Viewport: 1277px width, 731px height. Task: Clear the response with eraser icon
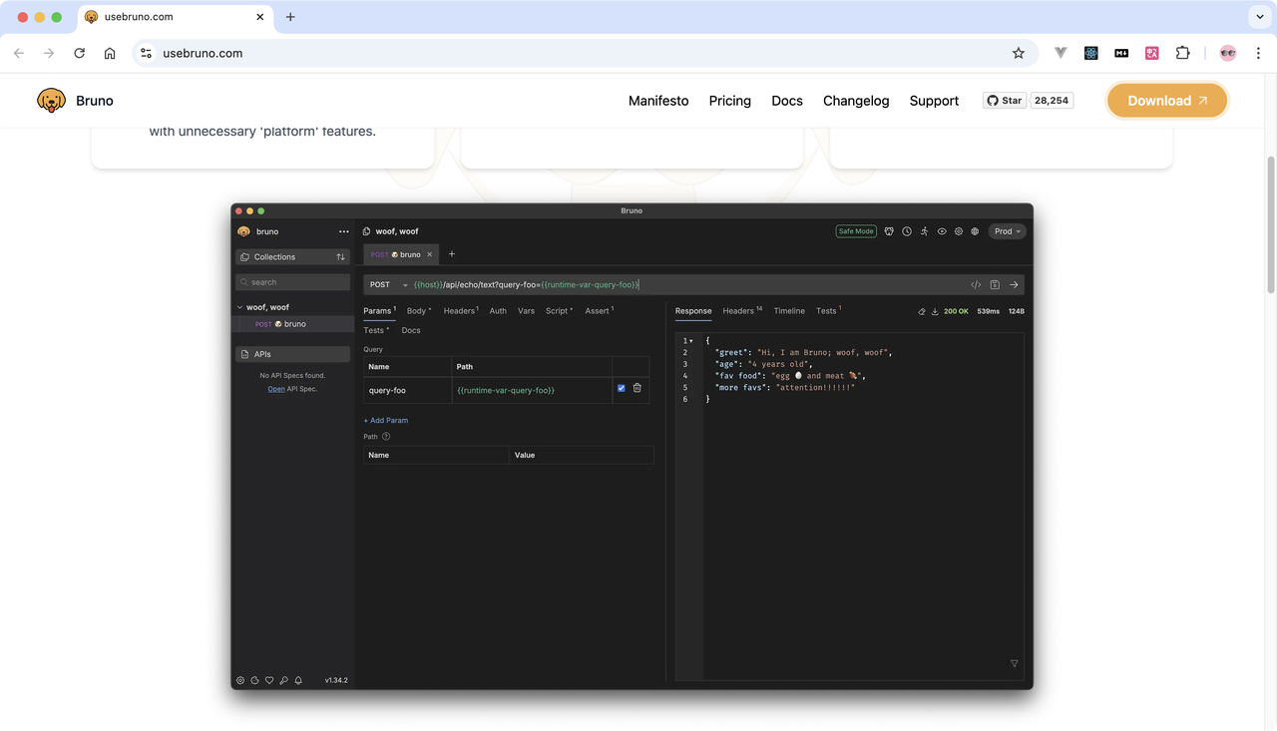pyautogui.click(x=922, y=311)
